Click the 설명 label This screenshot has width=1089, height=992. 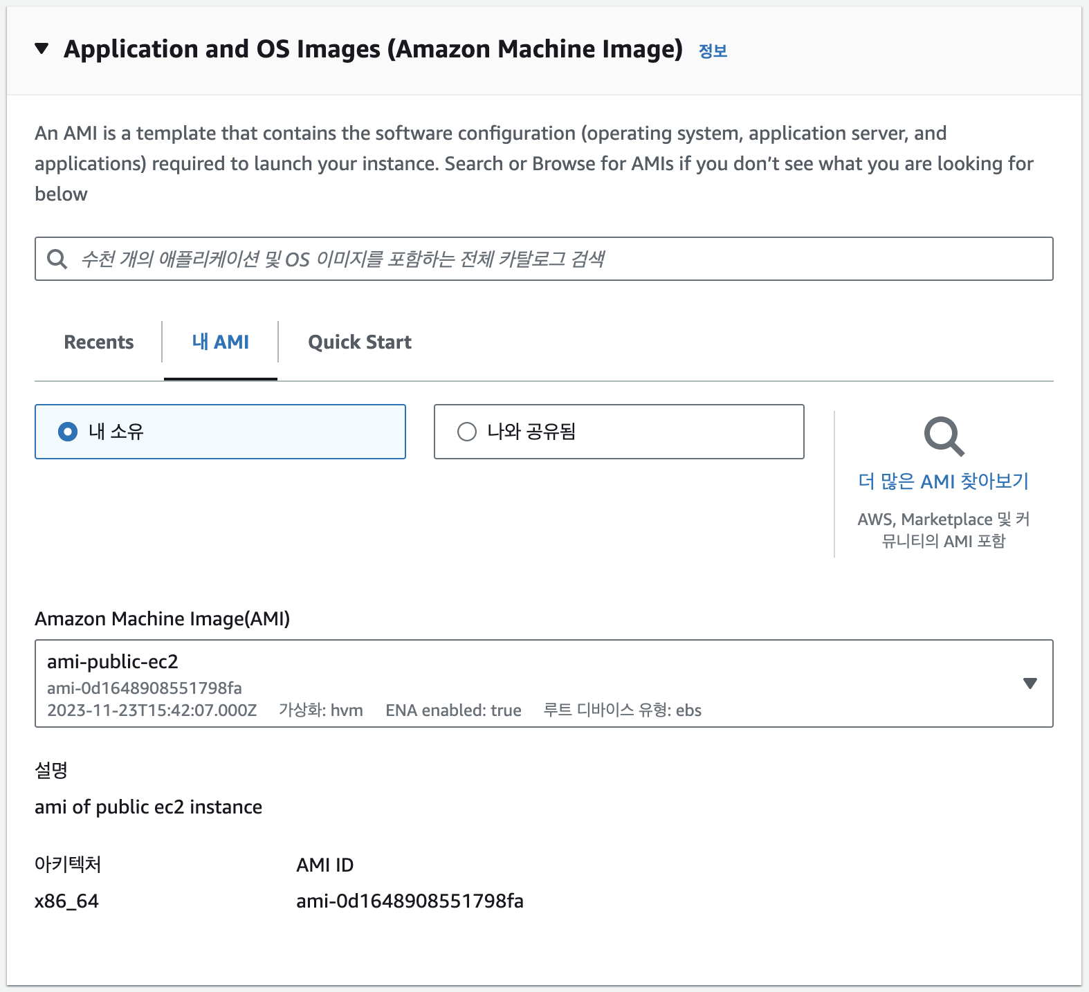click(x=51, y=770)
